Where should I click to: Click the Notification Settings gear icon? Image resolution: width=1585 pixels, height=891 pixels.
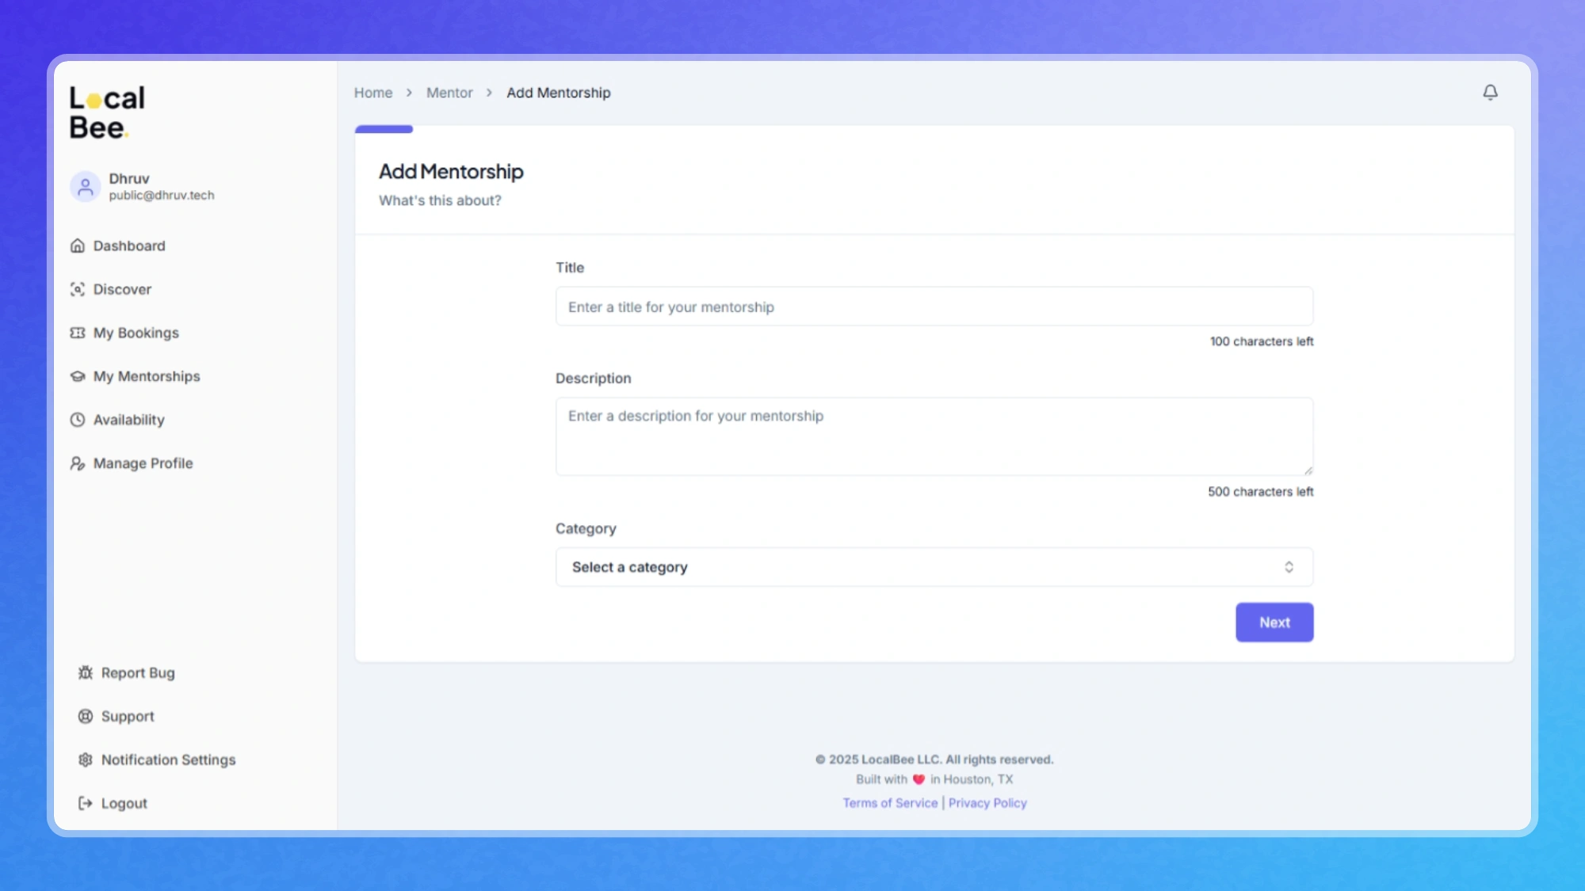(86, 760)
